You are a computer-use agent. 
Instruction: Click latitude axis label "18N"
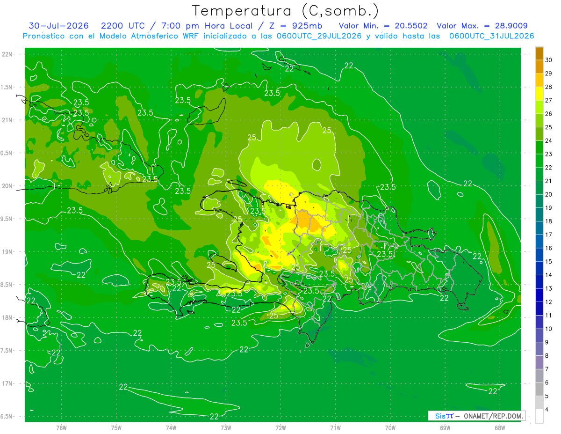(7, 317)
